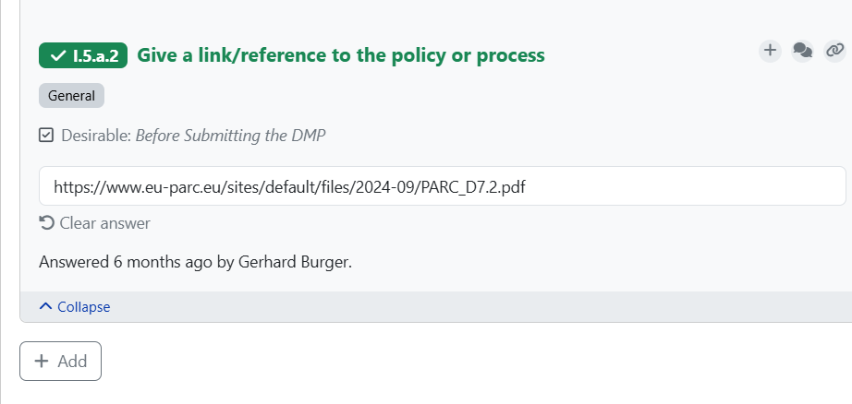Click the author name Gerhard Burger

(294, 262)
